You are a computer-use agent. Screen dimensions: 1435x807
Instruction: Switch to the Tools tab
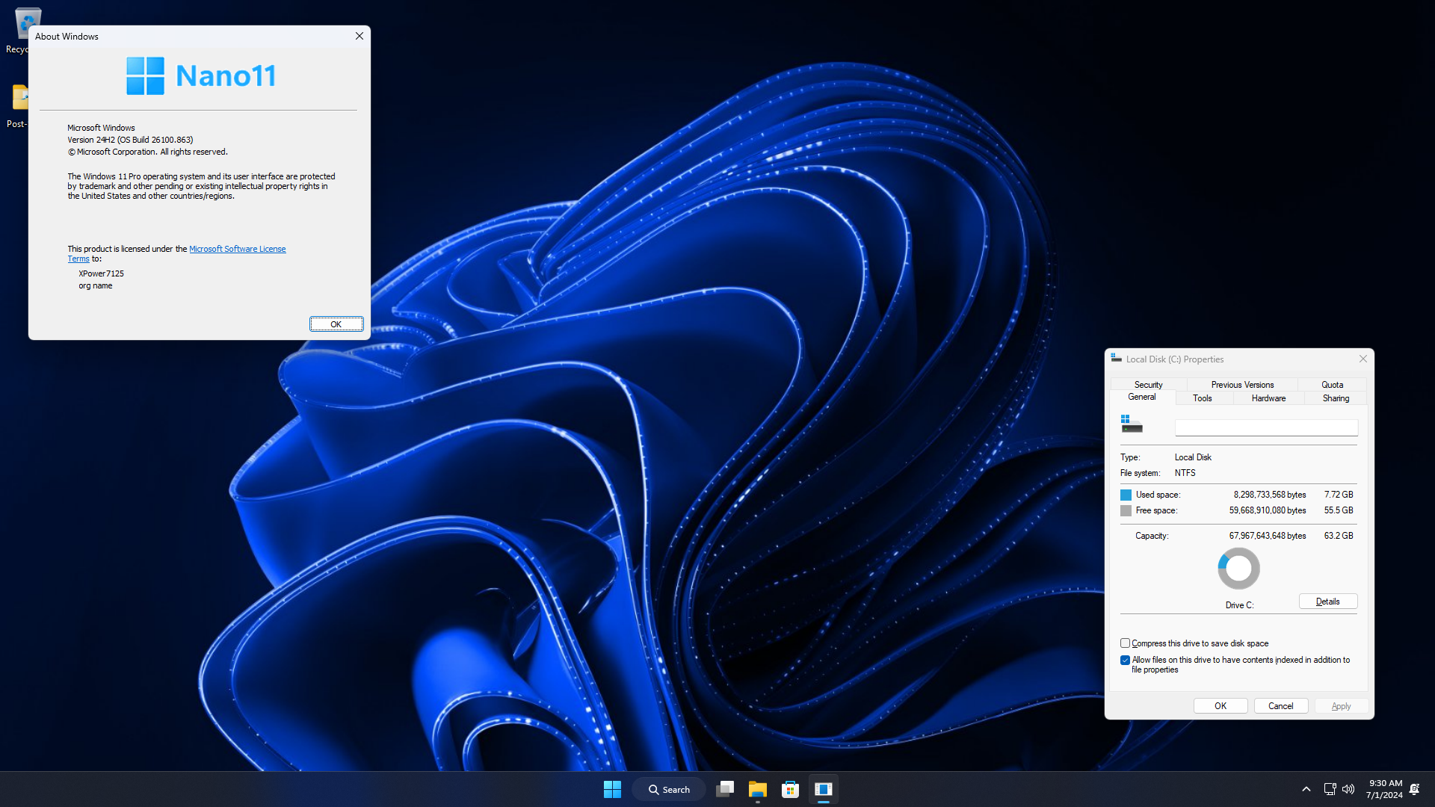(x=1202, y=398)
